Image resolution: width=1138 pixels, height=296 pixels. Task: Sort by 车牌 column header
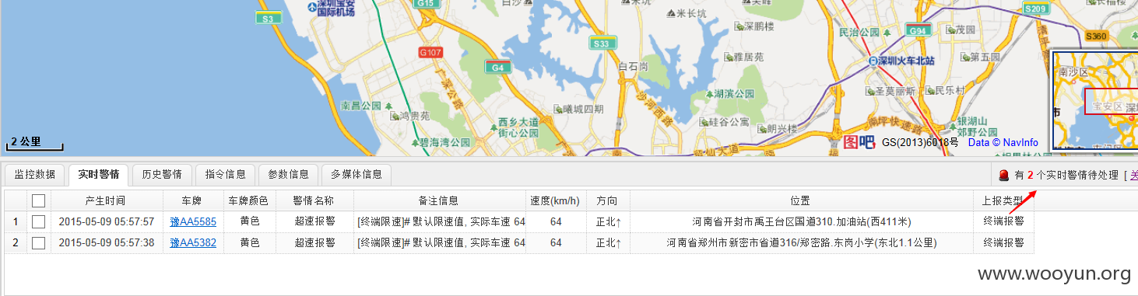pyautogui.click(x=192, y=200)
